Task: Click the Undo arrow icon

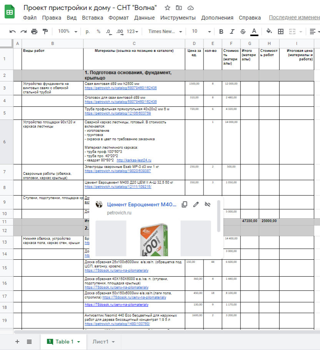Action: coord(13,32)
